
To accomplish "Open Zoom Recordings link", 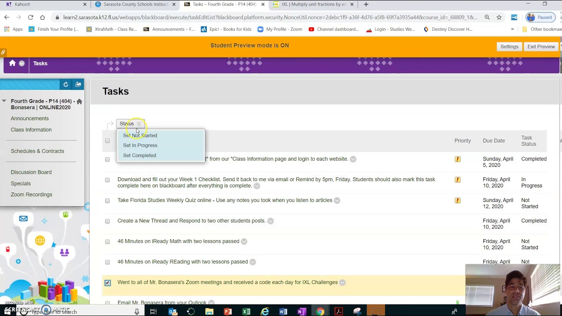I will point(32,194).
